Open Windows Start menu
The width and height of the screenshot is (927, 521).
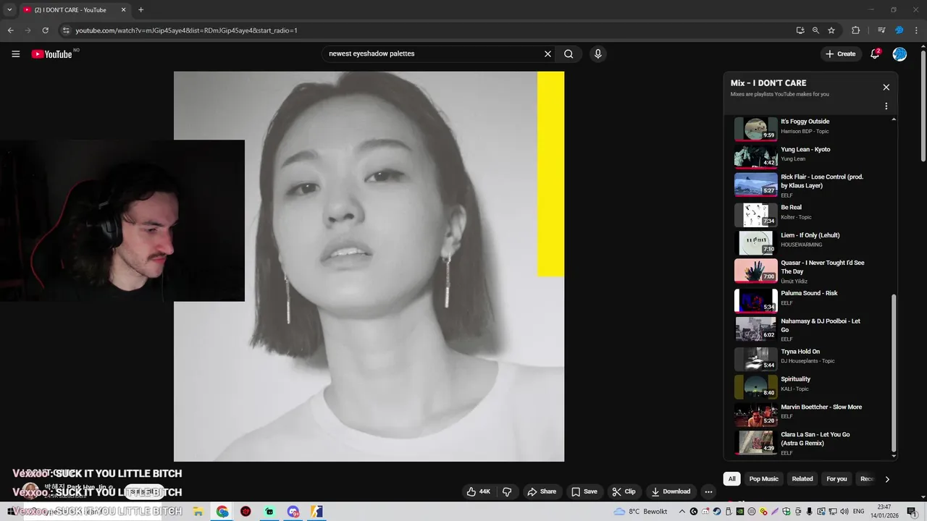(x=11, y=512)
